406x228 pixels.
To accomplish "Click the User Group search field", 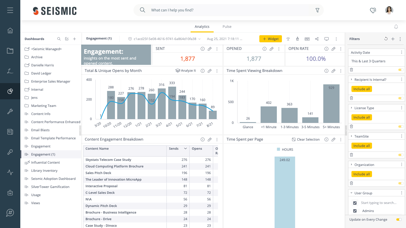I will click(379, 203).
